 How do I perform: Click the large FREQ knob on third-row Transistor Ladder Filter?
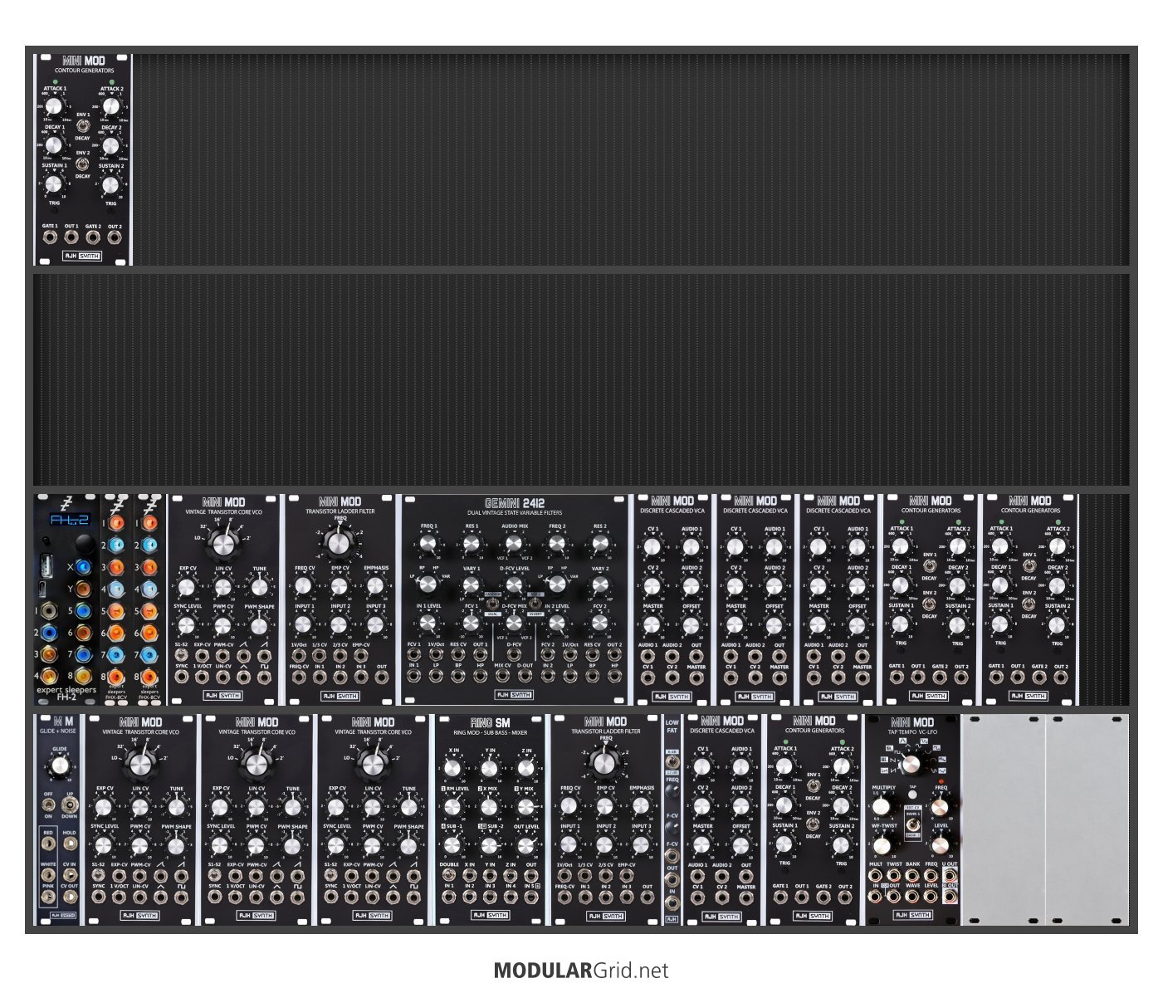coord(339,544)
